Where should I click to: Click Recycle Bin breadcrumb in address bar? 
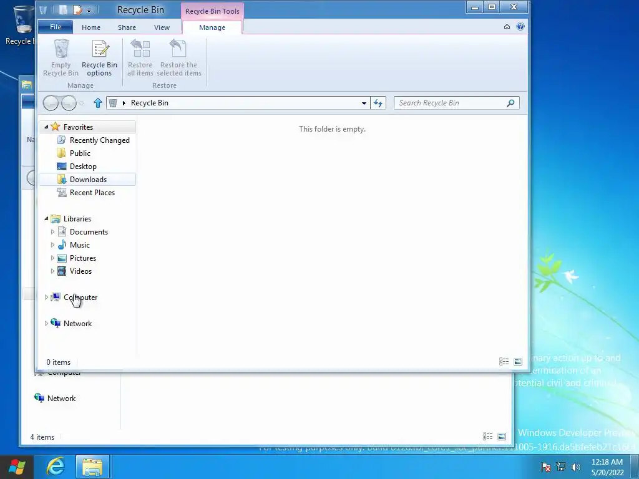[150, 103]
